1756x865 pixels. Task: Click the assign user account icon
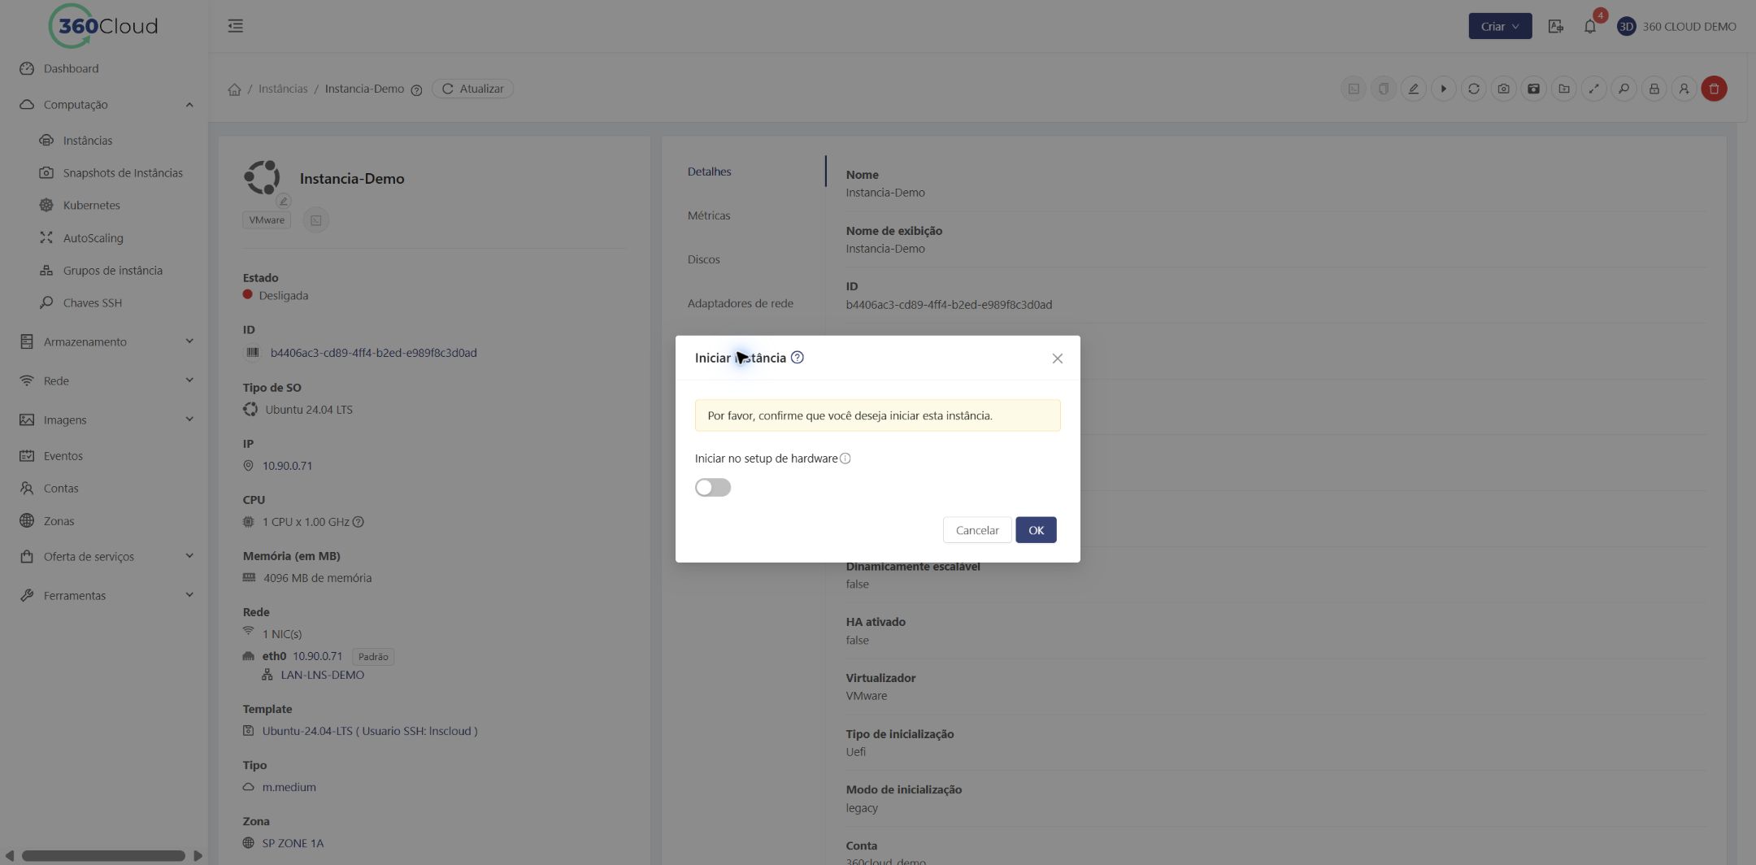[1684, 89]
